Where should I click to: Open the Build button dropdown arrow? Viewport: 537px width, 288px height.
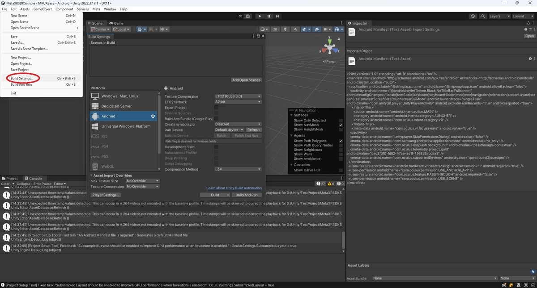[228, 195]
